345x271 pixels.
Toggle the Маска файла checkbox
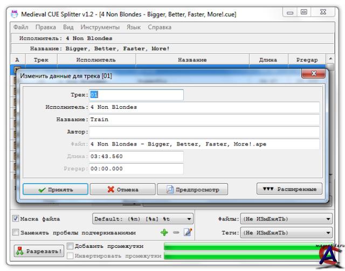coord(15,219)
